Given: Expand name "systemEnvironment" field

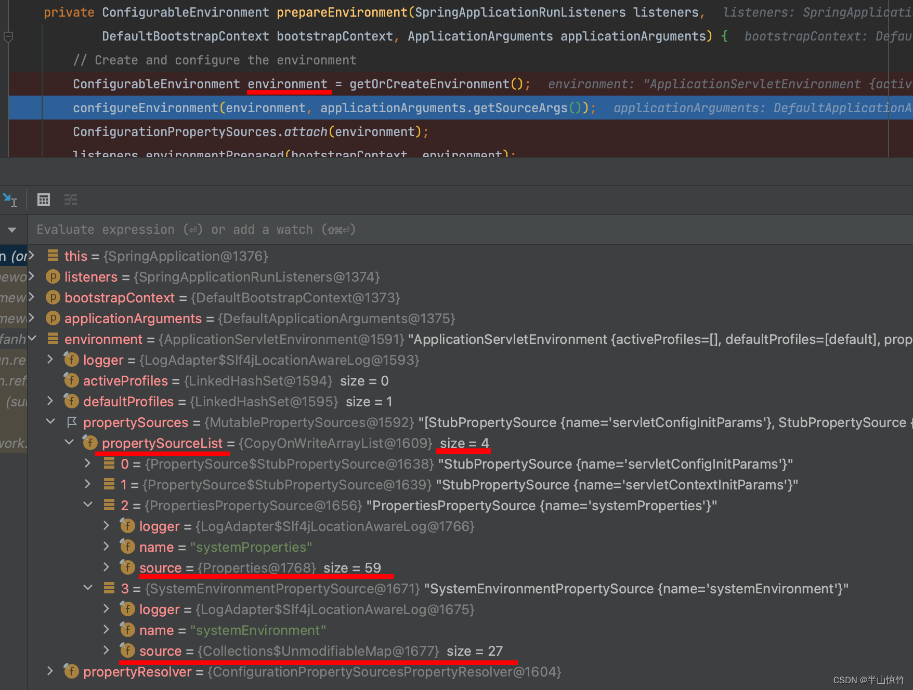Looking at the screenshot, I should pyautogui.click(x=106, y=630).
